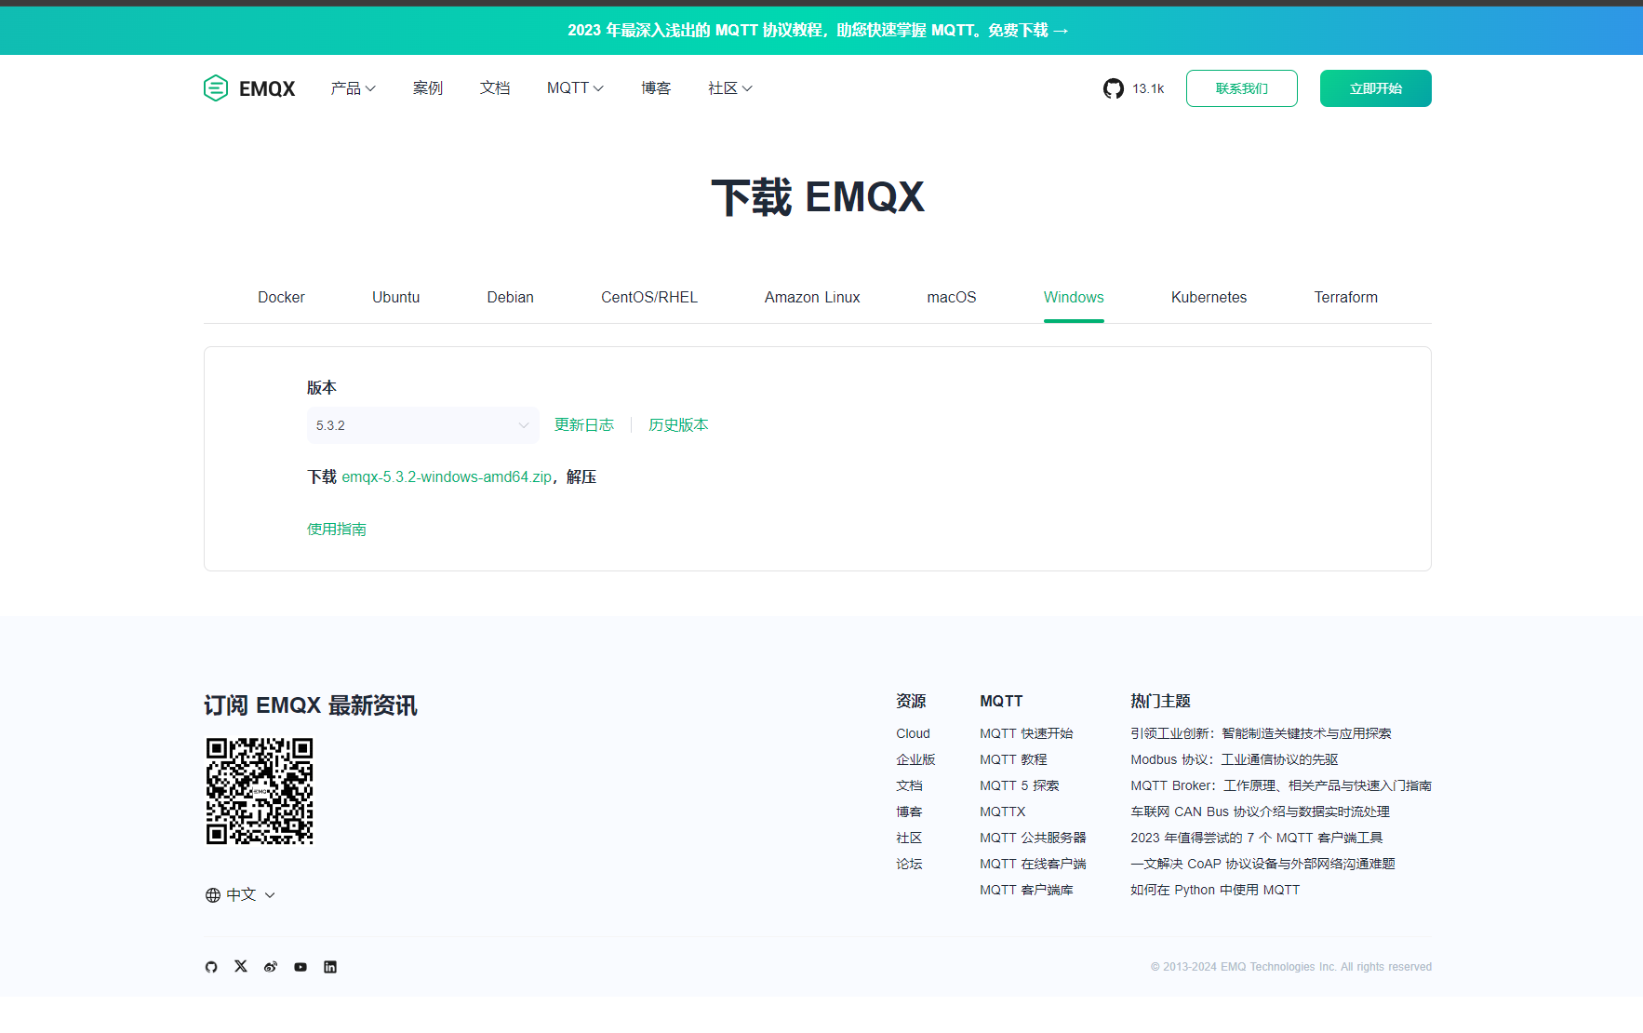Expand the MQTT navigation dropdown
This screenshot has width=1643, height=1033.
pyautogui.click(x=575, y=88)
